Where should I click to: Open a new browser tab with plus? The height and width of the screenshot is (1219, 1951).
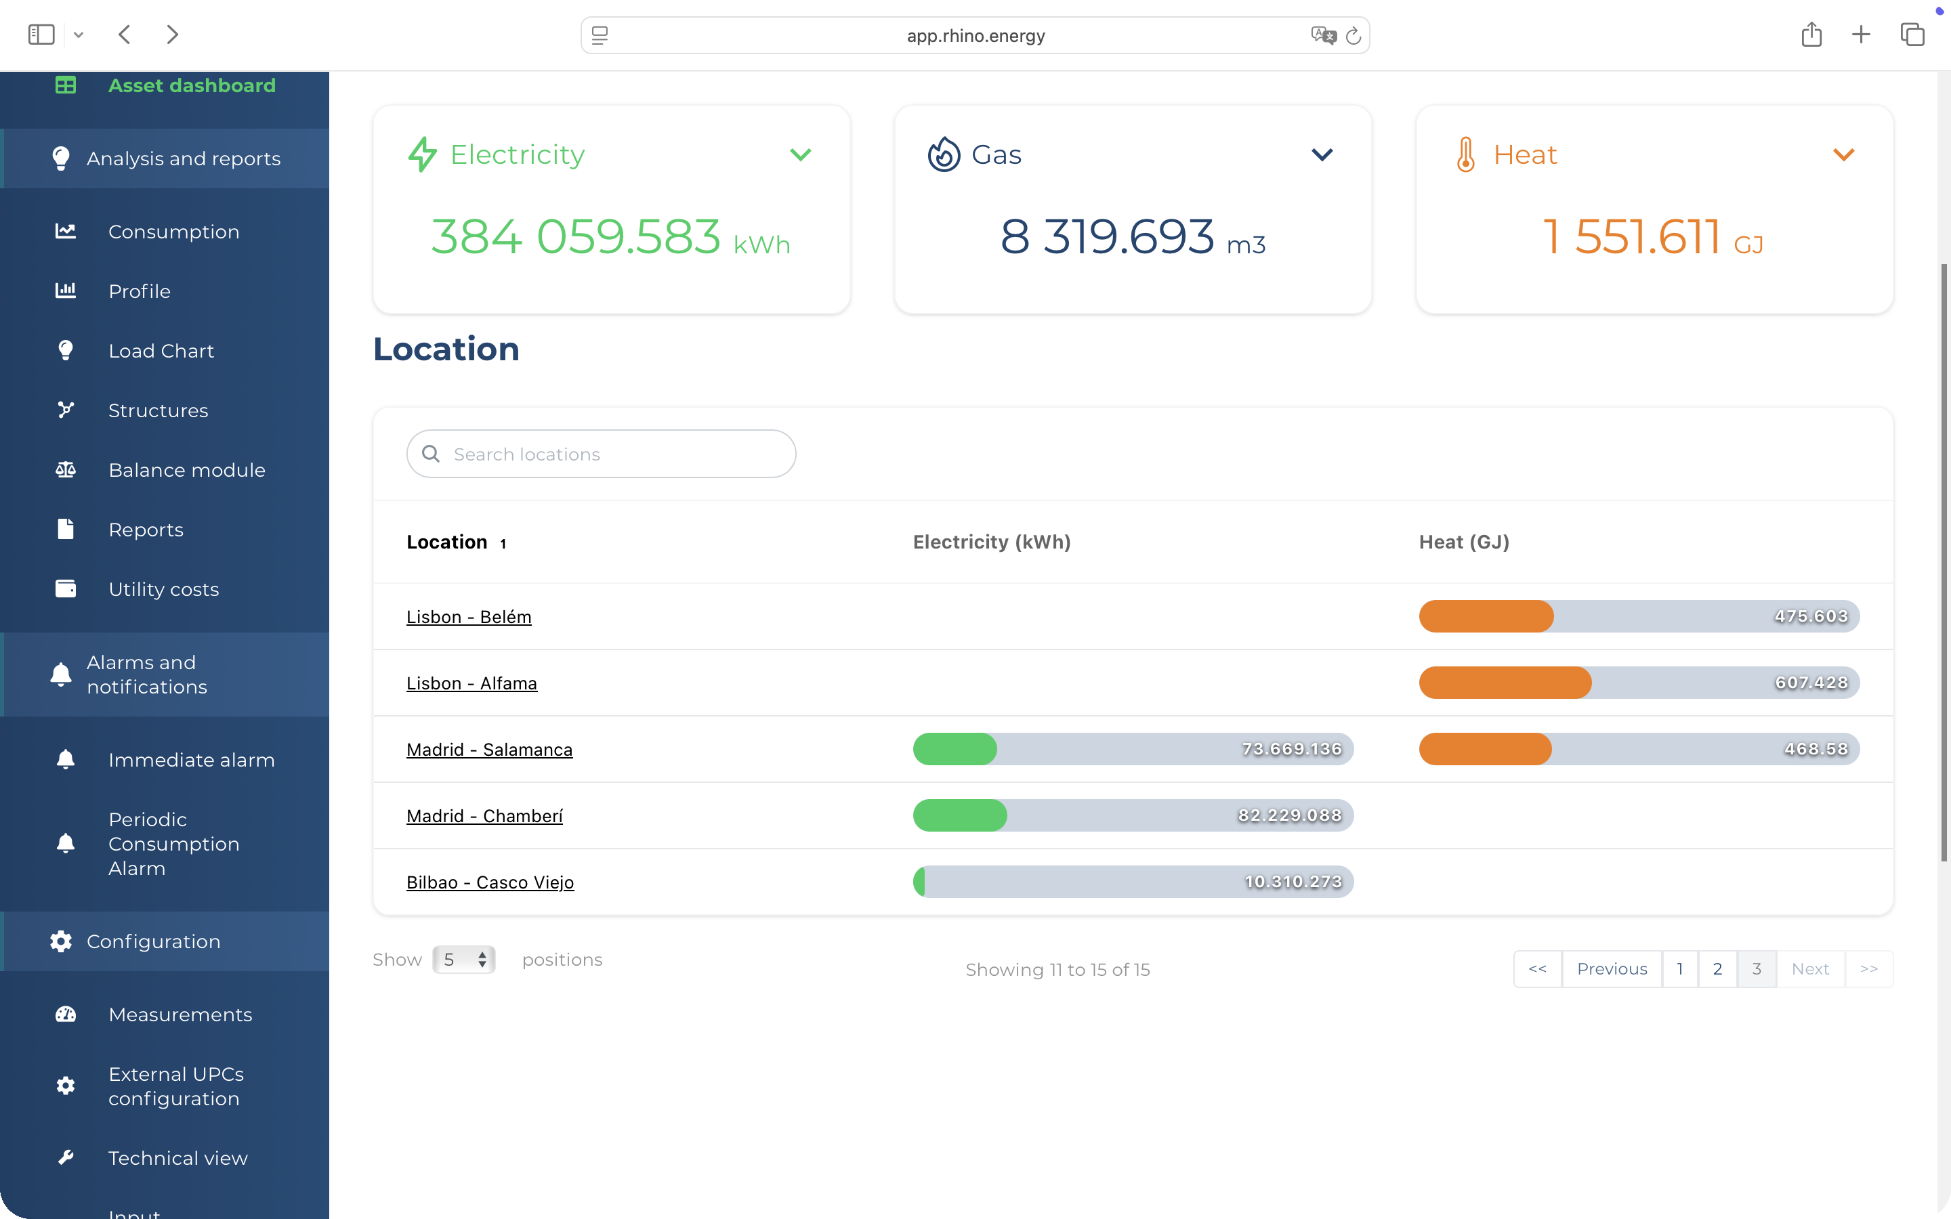[x=1862, y=35]
